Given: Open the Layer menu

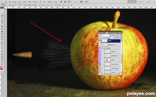Looking at the screenshot, I should pyautogui.click(x=20, y=2).
